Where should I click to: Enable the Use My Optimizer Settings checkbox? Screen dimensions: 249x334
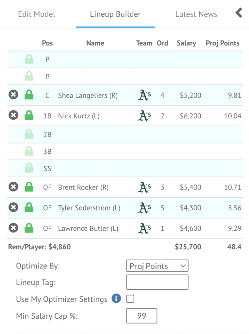coord(130,299)
